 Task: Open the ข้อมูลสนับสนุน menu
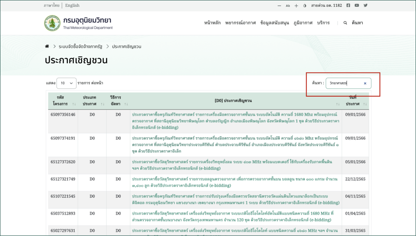click(x=275, y=23)
